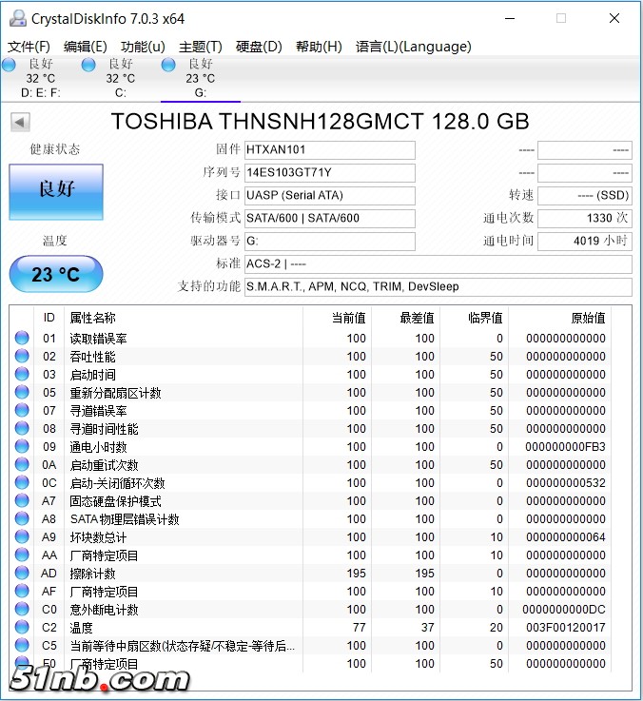The image size is (643, 701).
Task: Click the 固件 firmware field HTXAN101
Action: click(329, 149)
